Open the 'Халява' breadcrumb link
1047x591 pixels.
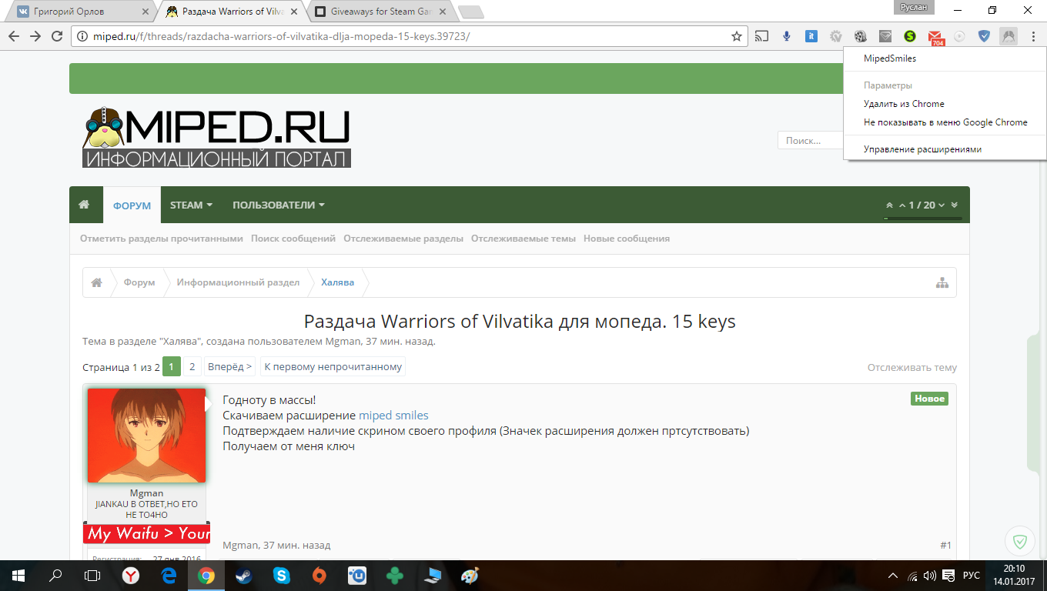pos(337,282)
